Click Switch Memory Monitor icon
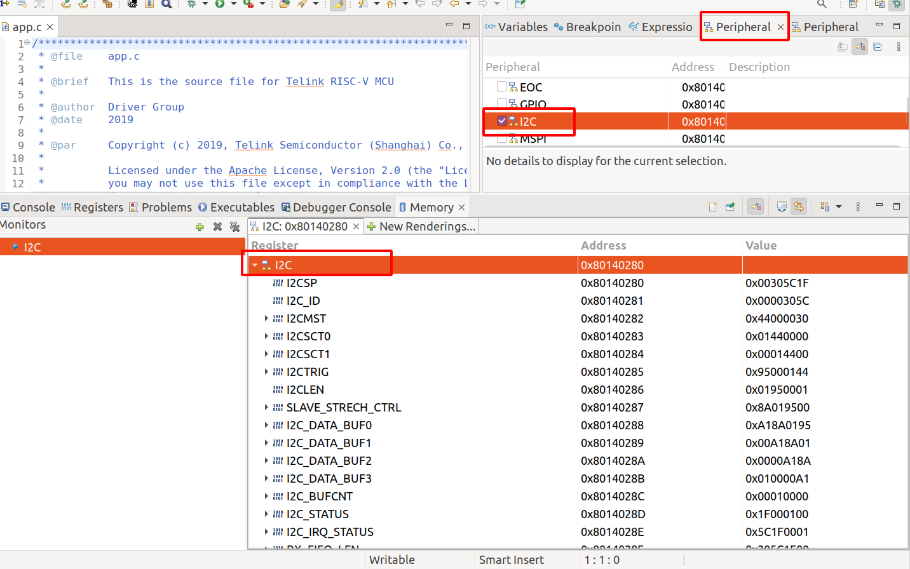 coord(825,207)
